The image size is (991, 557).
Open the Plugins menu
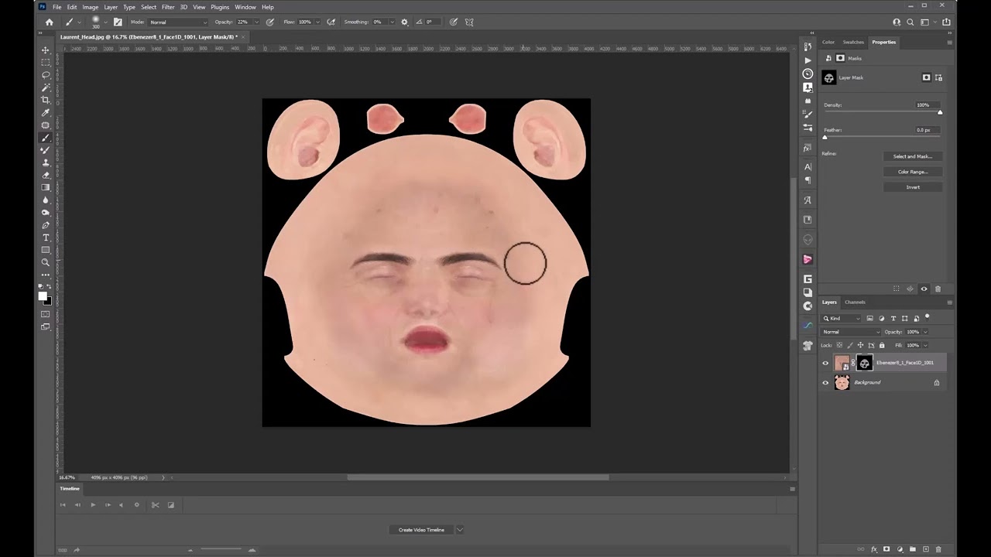click(x=220, y=7)
